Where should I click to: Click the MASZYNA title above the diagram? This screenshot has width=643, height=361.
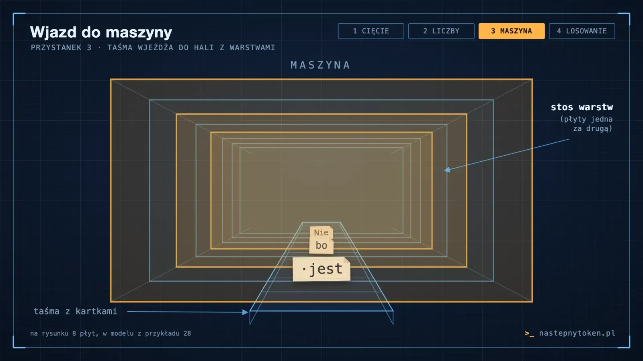click(x=321, y=65)
